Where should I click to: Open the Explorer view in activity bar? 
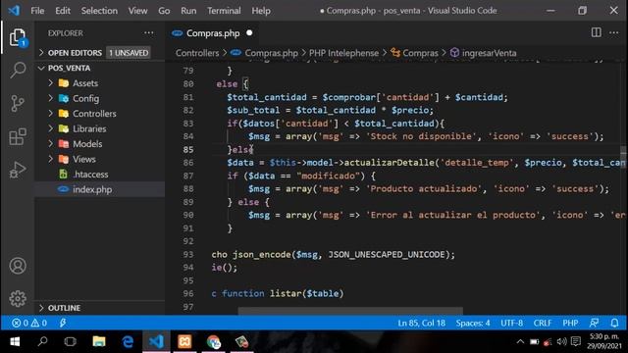18,37
